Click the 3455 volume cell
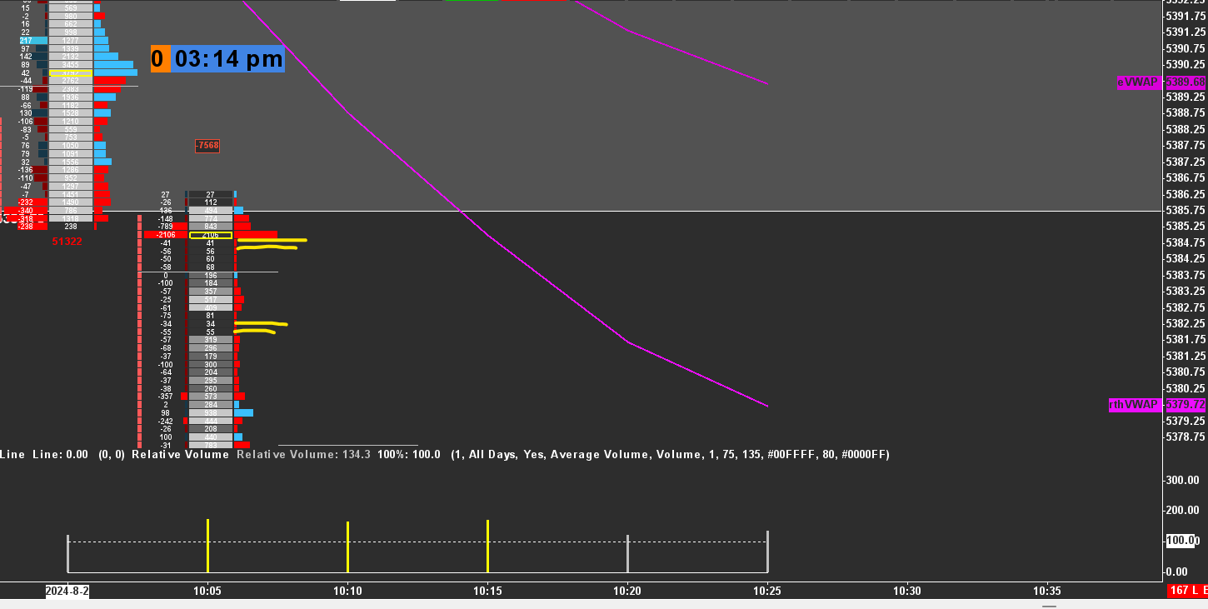Viewport: 1208px width, 609px height. (x=71, y=65)
